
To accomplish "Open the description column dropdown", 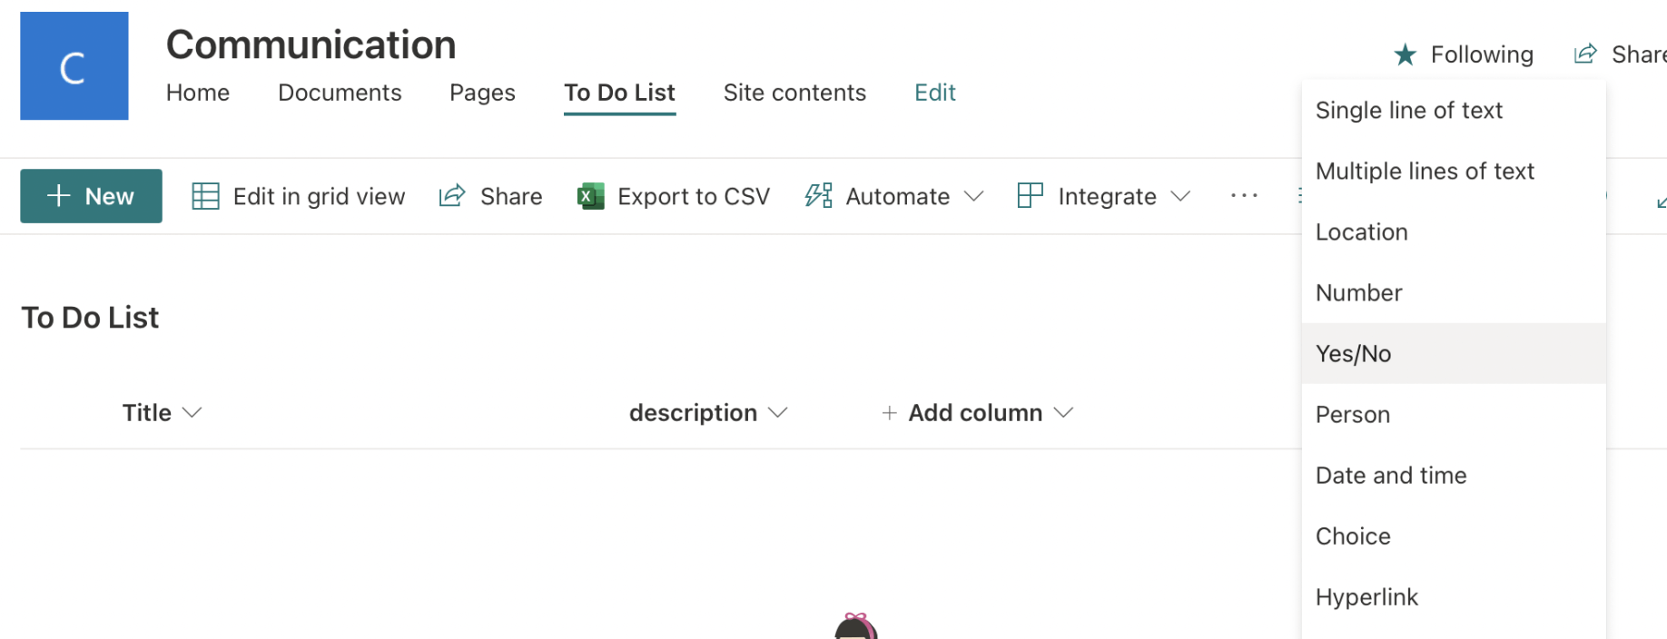I will coord(777,413).
